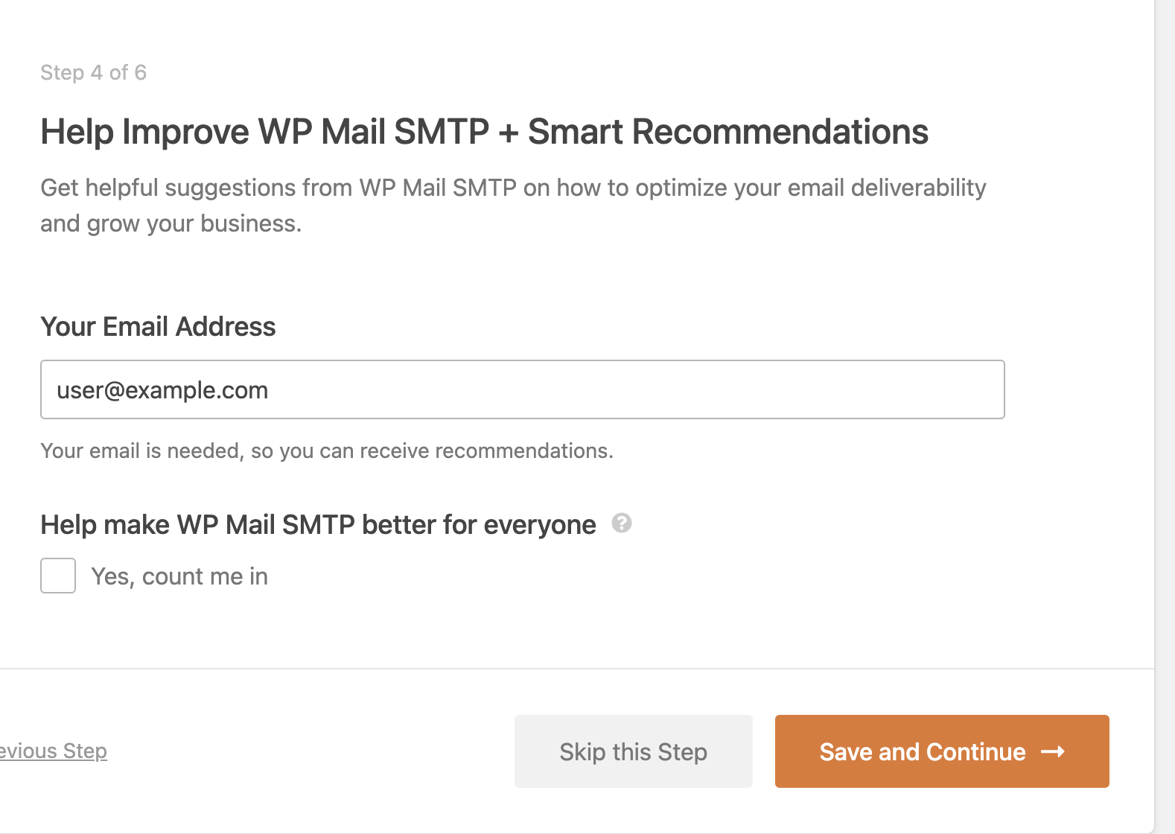The width and height of the screenshot is (1175, 834).
Task: Open the help tooltip question mark icon
Action: point(622,523)
